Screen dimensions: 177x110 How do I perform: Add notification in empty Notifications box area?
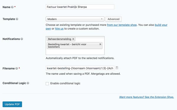(x=75, y=52)
